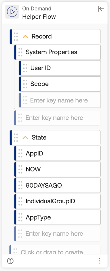Image resolution: width=110 pixels, height=271 pixels.
Task: Click the "Click or drag to create" row
Action: tap(55, 250)
